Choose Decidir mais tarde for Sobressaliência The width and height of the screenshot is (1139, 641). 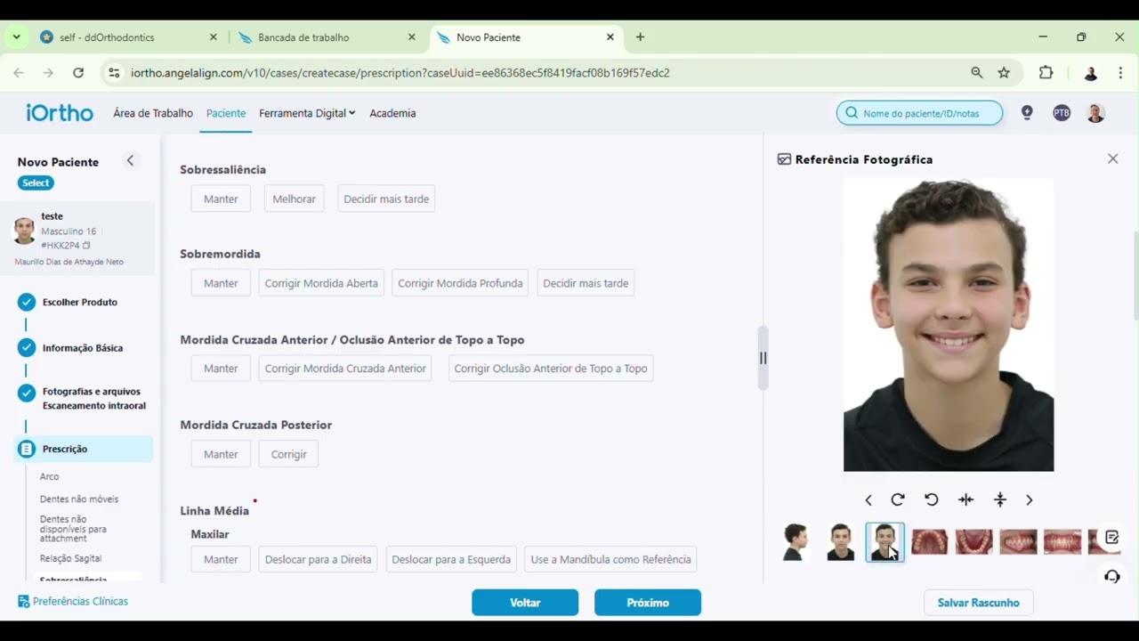386,199
